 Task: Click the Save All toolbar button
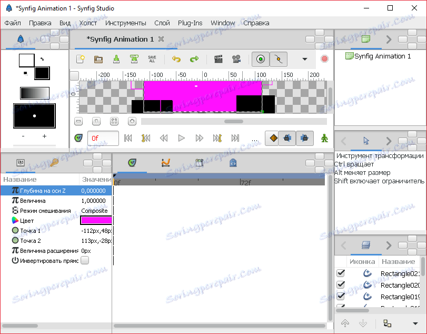pos(152,59)
